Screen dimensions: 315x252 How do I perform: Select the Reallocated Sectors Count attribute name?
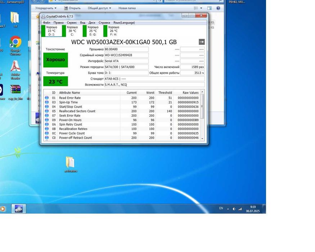pos(77,111)
